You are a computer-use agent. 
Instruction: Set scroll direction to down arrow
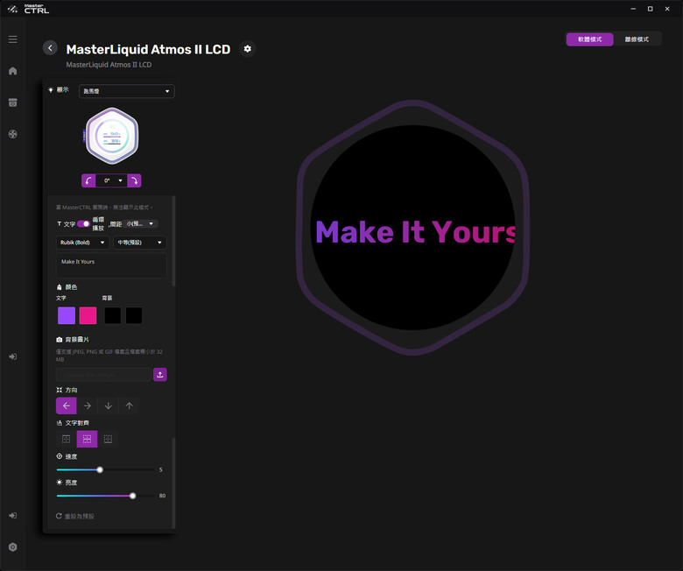point(108,405)
